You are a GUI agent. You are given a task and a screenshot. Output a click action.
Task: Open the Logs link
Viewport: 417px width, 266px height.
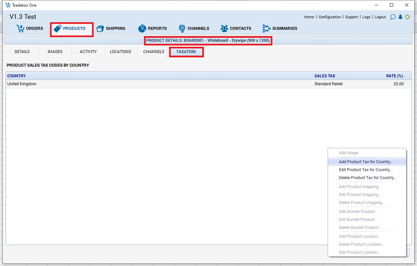tap(366, 17)
